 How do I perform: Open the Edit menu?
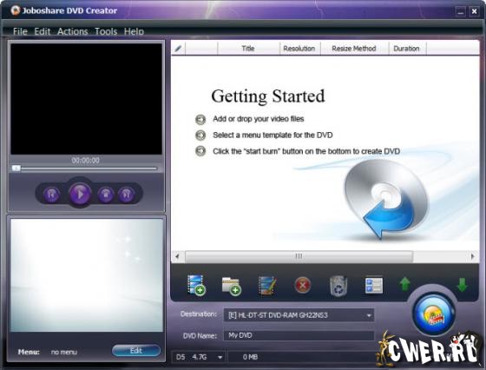click(43, 31)
